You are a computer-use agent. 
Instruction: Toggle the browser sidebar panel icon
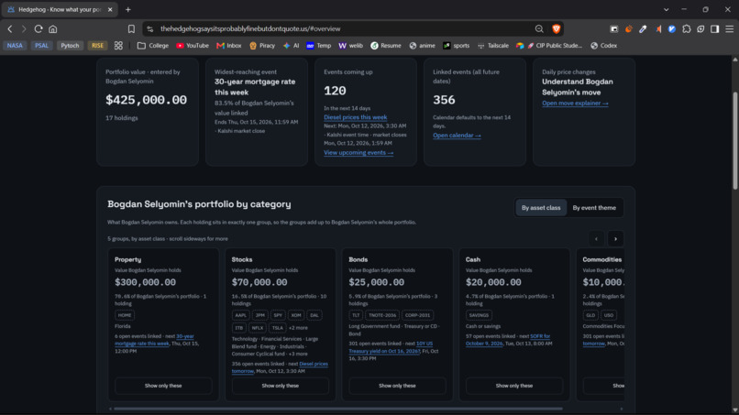click(715, 28)
